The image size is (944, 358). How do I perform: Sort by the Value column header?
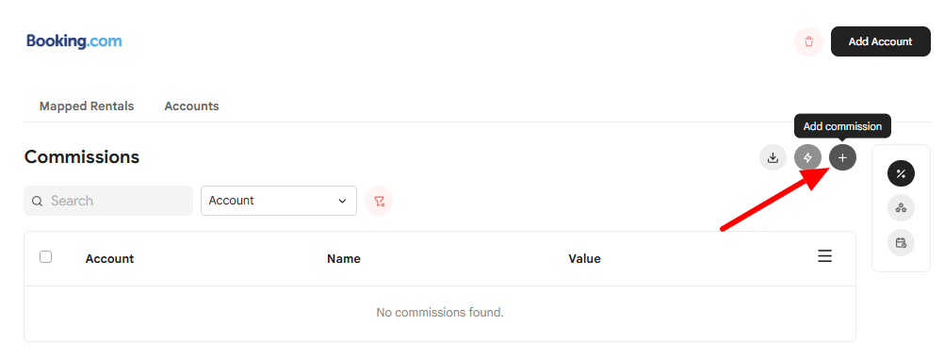point(584,259)
